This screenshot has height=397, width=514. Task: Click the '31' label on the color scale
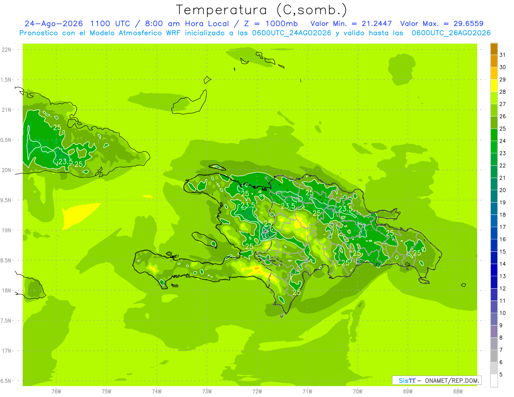coord(503,55)
